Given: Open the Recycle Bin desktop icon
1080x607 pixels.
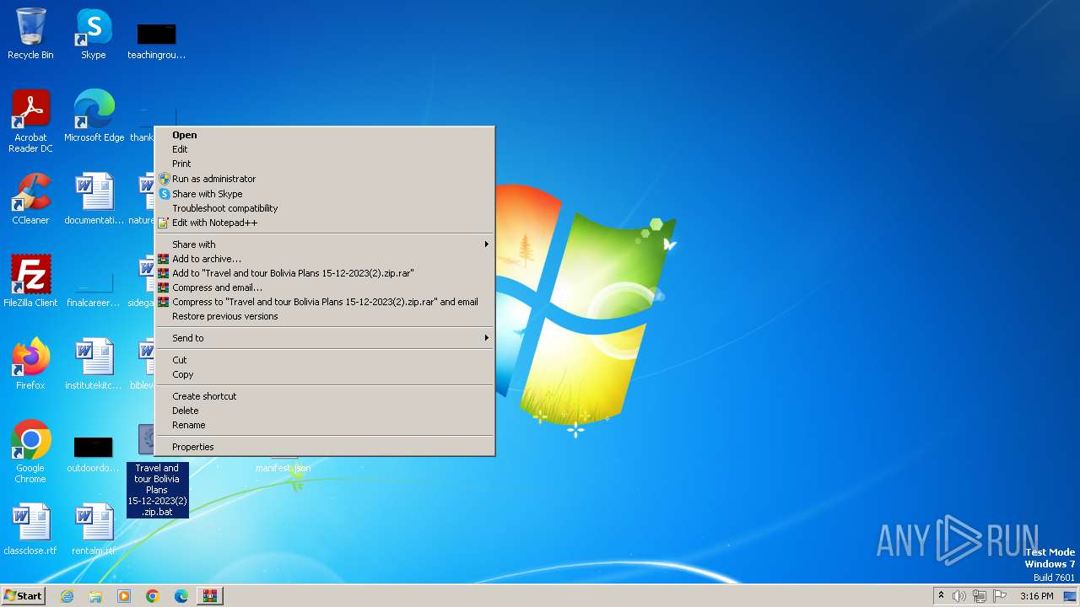Looking at the screenshot, I should (x=30, y=34).
